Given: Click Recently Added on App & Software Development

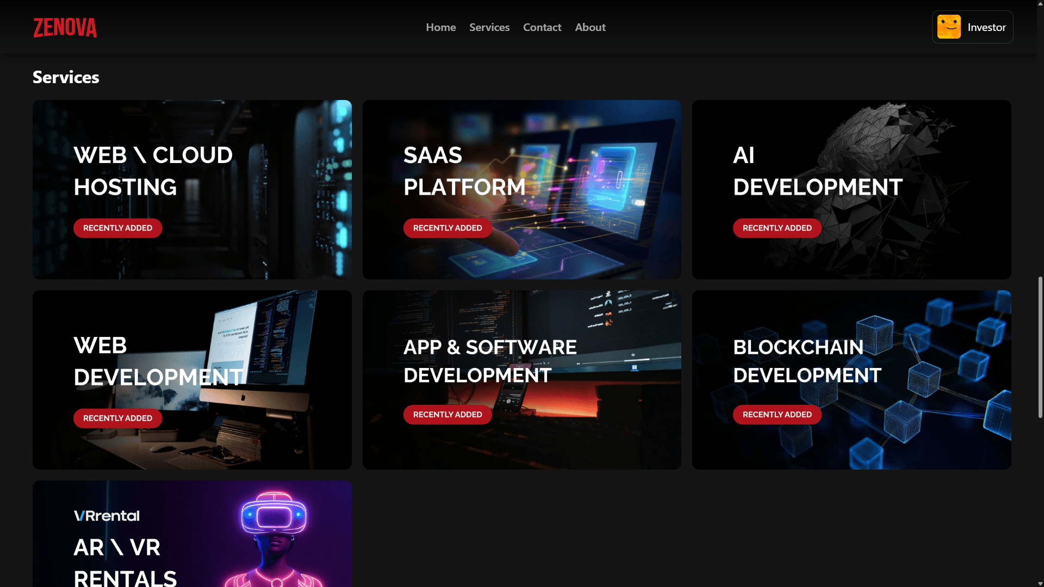Looking at the screenshot, I should tap(448, 415).
